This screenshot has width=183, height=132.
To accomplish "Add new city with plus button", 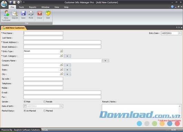I will [67, 74].
